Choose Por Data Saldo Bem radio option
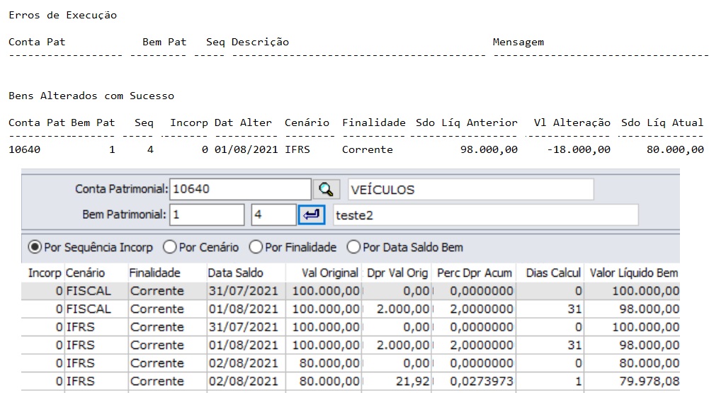Image resolution: width=709 pixels, height=393 pixels. click(353, 247)
